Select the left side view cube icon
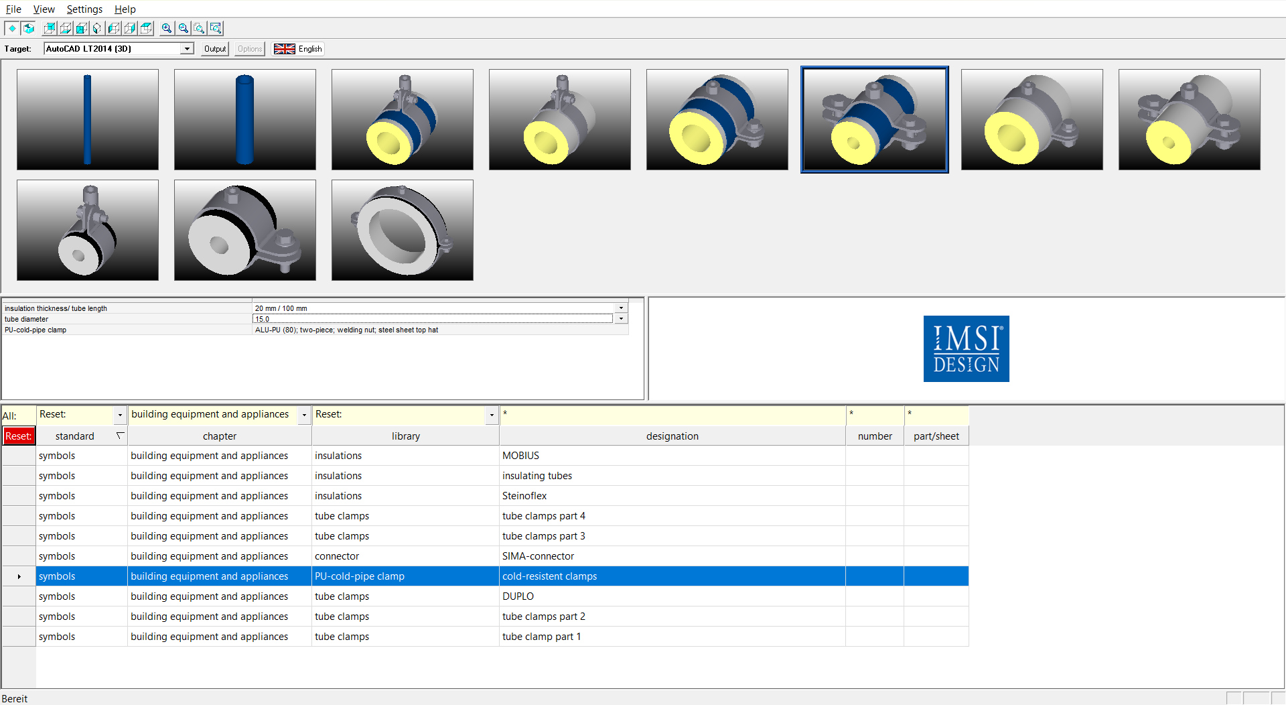 click(x=114, y=28)
